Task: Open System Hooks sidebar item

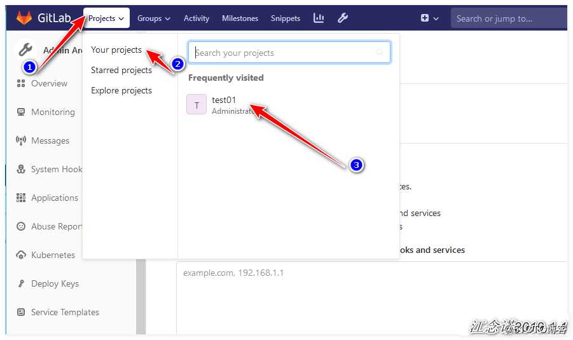Action: [x=57, y=170]
